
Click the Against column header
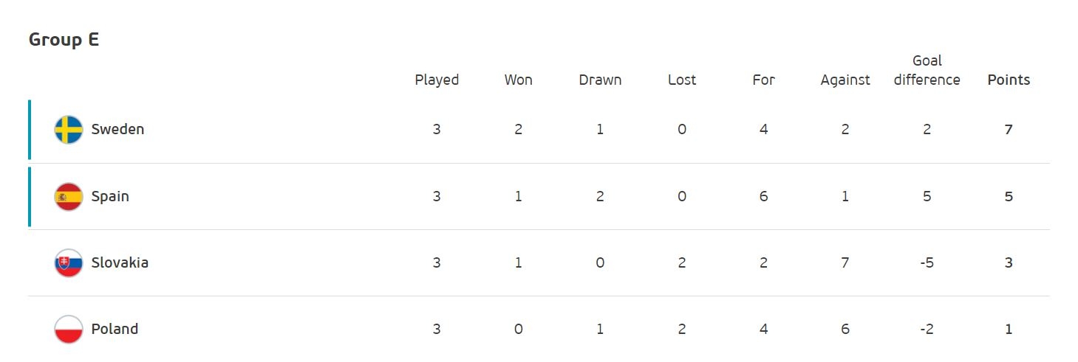(x=845, y=80)
